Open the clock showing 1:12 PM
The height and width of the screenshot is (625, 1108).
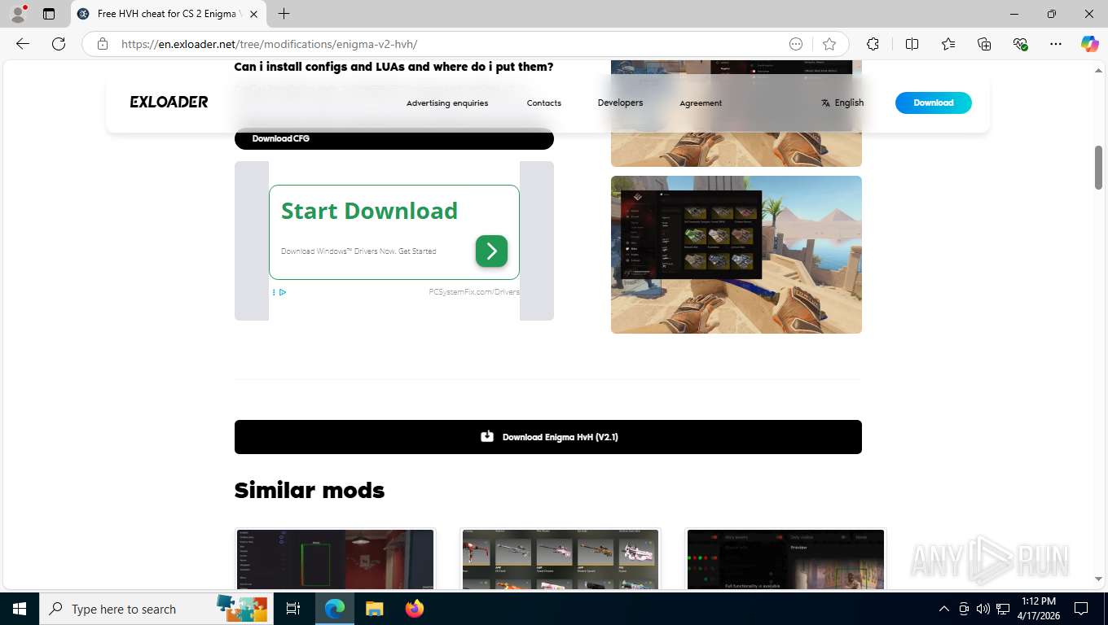[1038, 609]
